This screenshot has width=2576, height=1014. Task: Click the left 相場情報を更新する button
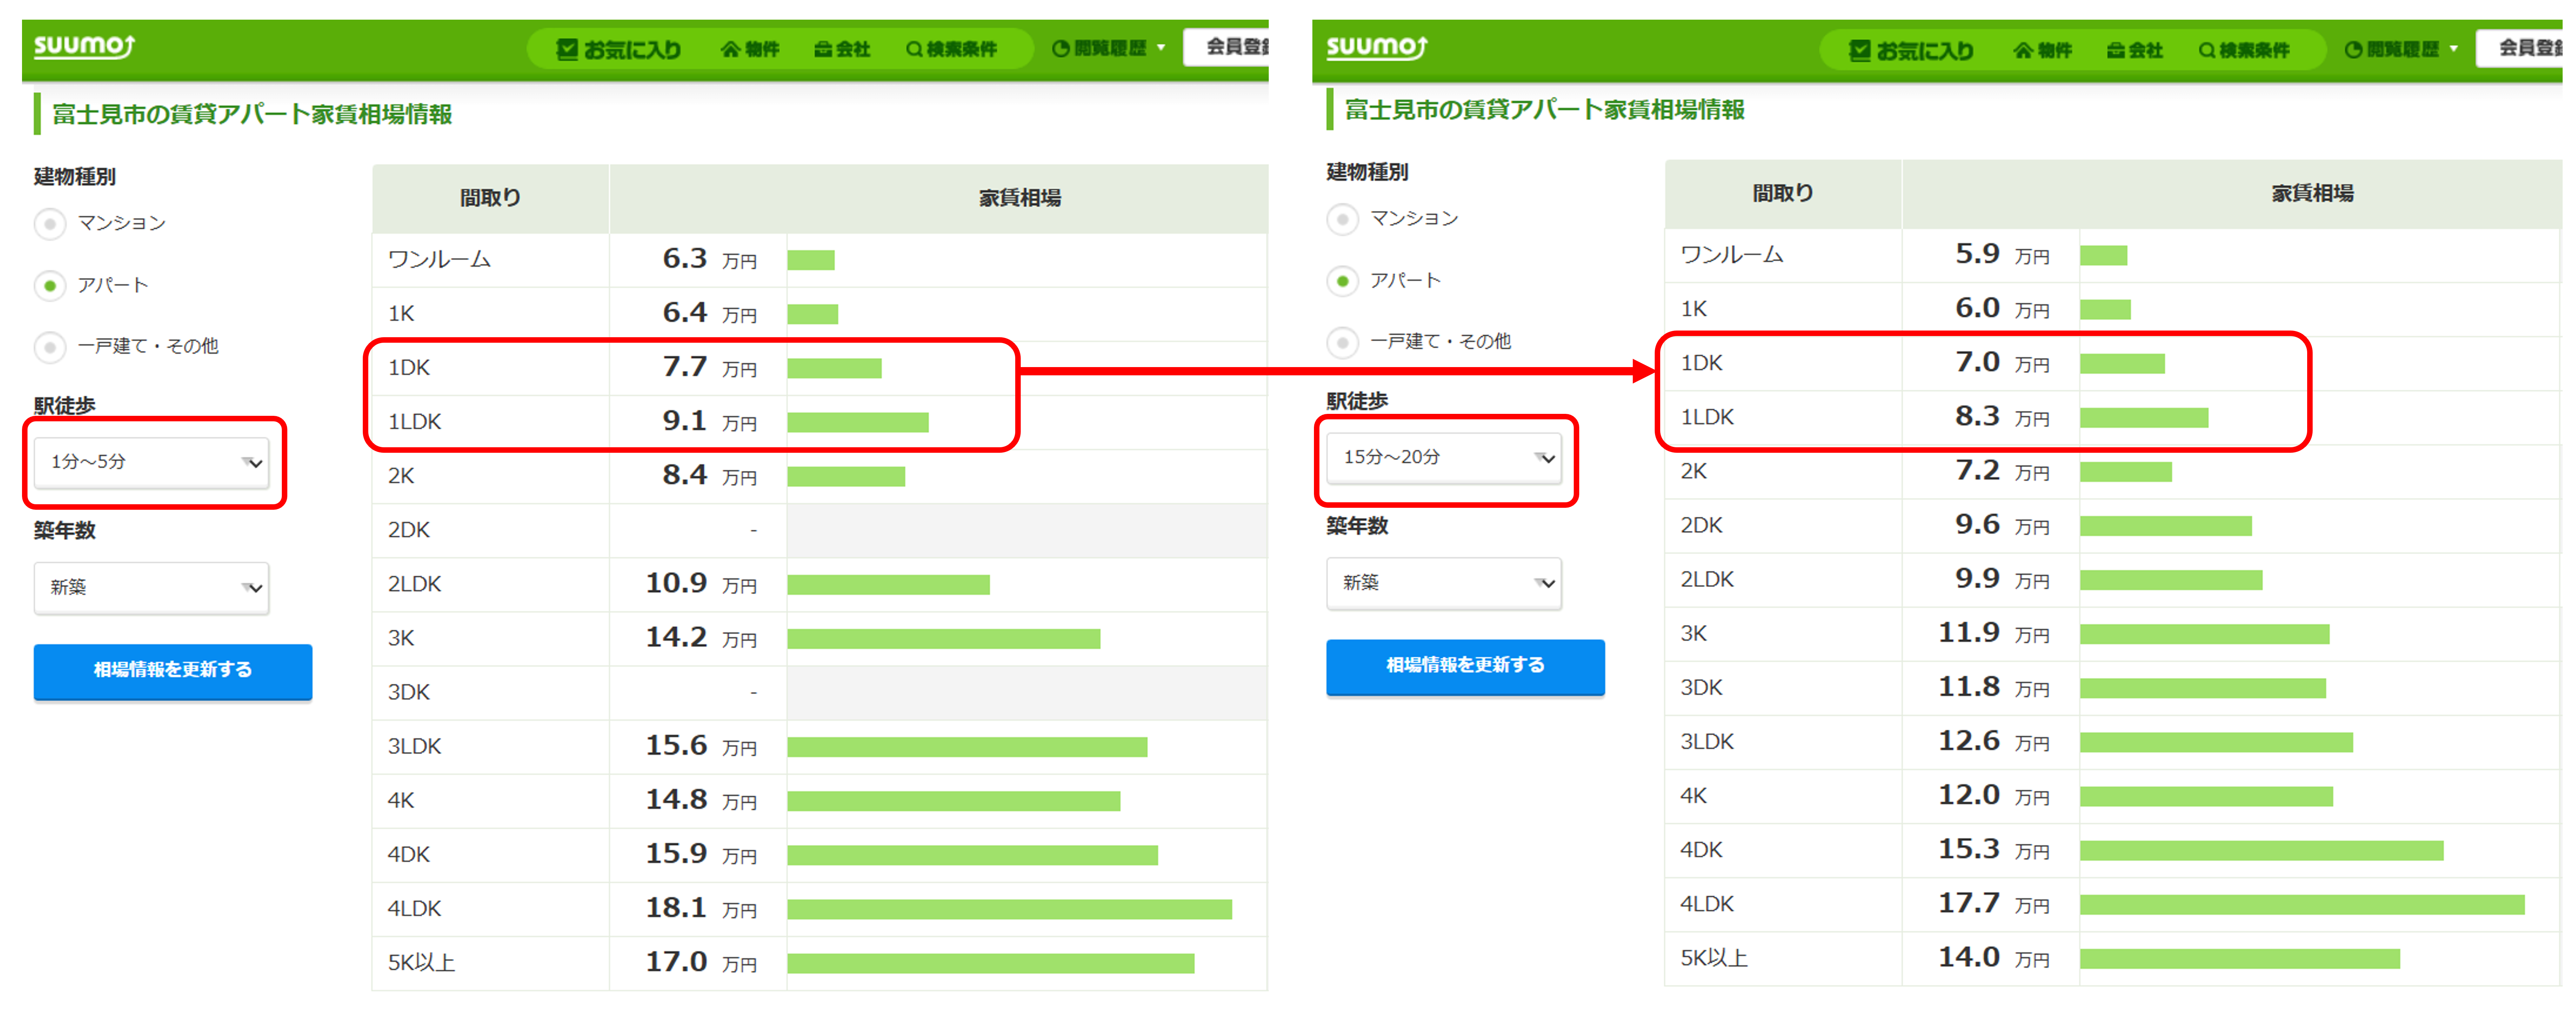click(173, 670)
